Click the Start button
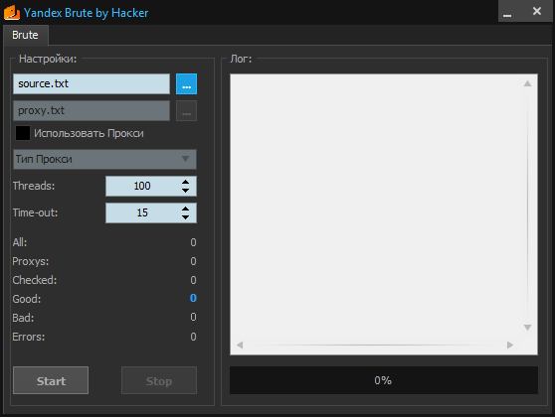The width and height of the screenshot is (555, 418). point(51,380)
